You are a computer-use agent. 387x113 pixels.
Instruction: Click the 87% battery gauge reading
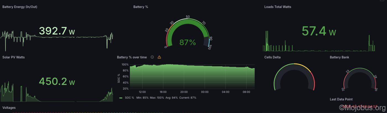click(187, 43)
